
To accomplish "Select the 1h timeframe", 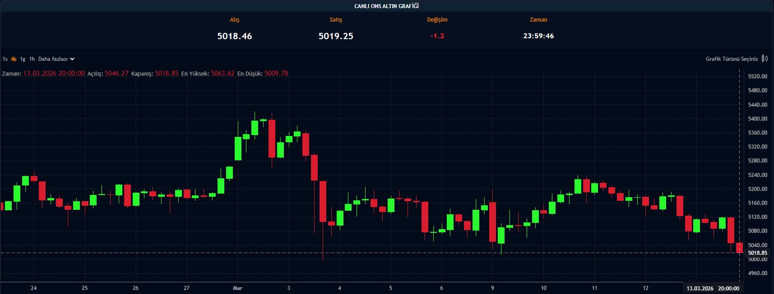I will click(x=32, y=59).
